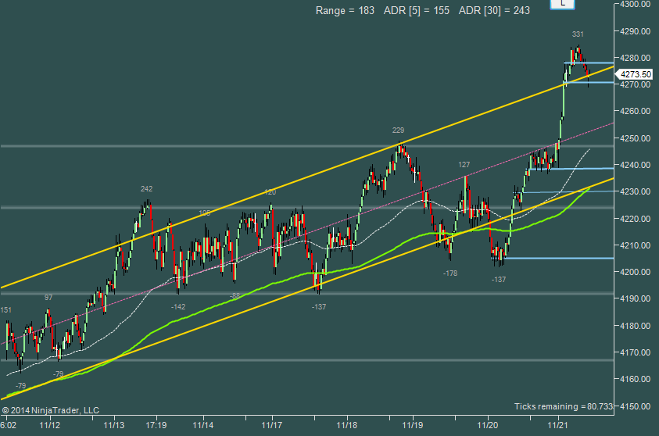Viewport: 659px width, 436px height.
Task: Click the 11/18 date label
Action: tap(347, 425)
